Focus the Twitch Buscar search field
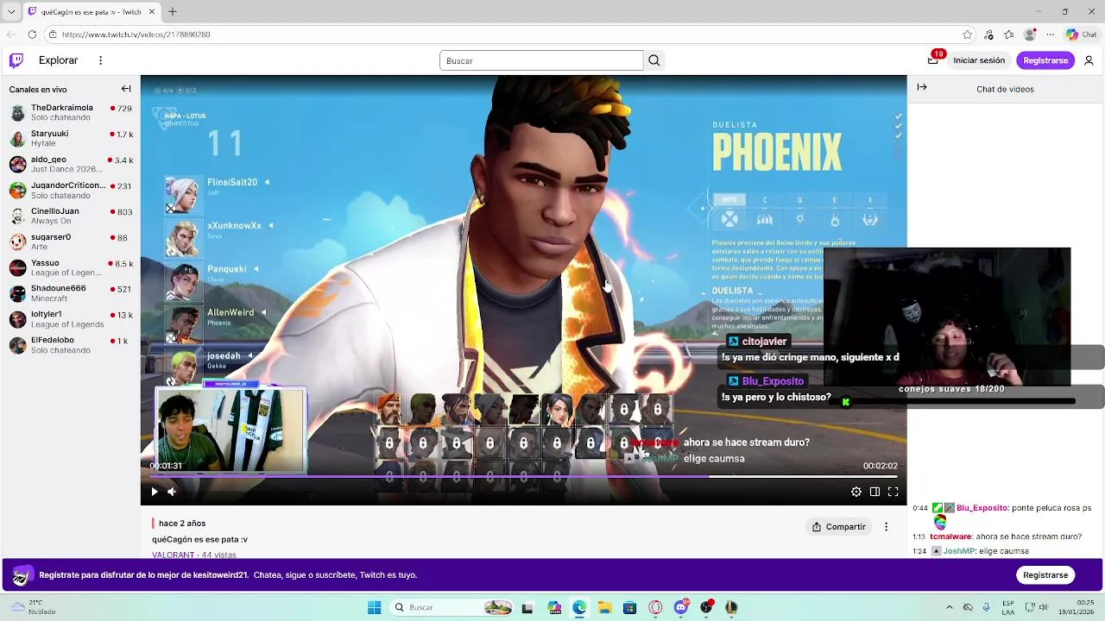The width and height of the screenshot is (1105, 621). click(541, 60)
